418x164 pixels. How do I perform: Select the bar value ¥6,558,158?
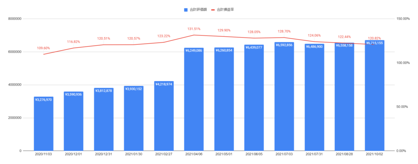(345, 45)
